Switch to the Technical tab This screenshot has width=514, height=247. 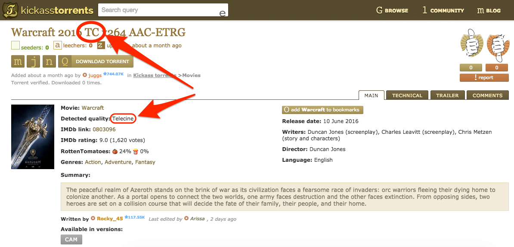[x=407, y=96]
